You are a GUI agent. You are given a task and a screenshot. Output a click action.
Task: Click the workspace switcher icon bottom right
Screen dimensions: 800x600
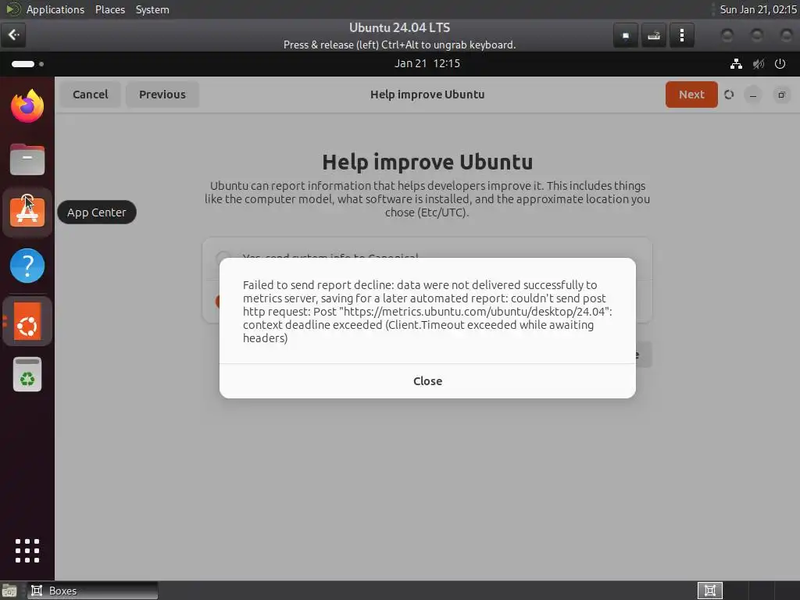[x=709, y=591]
